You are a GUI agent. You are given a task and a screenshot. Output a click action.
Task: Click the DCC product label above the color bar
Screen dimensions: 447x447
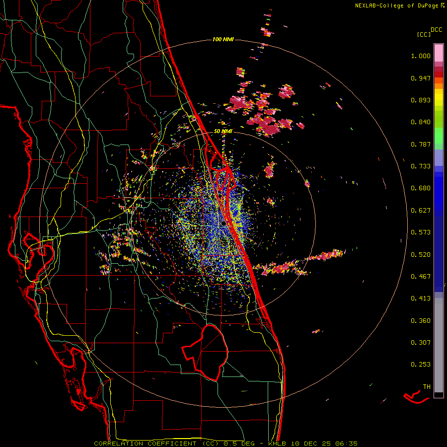coord(436,30)
